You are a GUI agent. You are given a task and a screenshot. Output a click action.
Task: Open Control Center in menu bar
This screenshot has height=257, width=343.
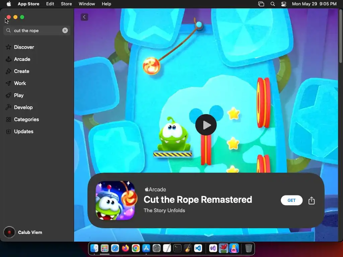tap(284, 4)
